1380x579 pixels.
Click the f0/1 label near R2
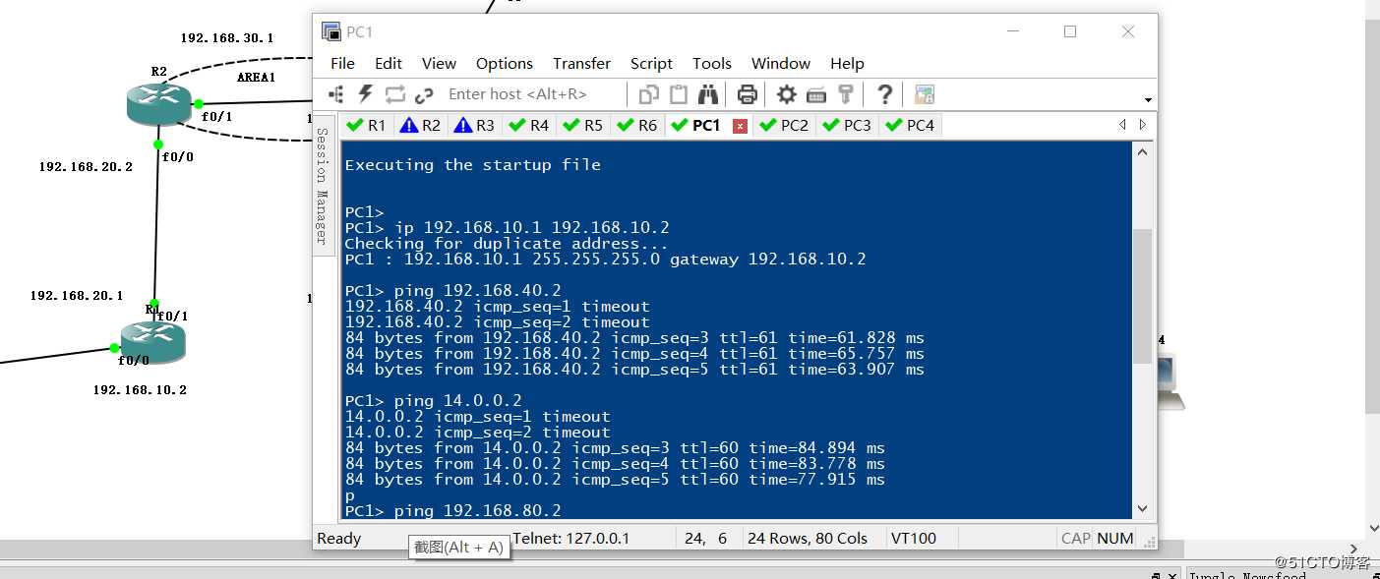coord(216,116)
